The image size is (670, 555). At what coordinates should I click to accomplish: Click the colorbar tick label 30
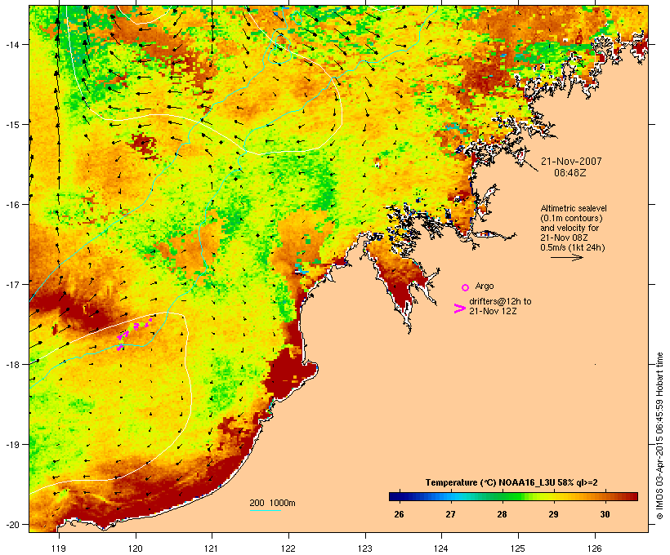605,514
